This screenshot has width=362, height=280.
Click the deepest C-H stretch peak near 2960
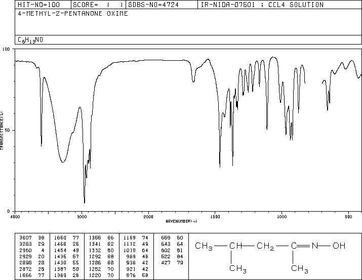coord(85,203)
